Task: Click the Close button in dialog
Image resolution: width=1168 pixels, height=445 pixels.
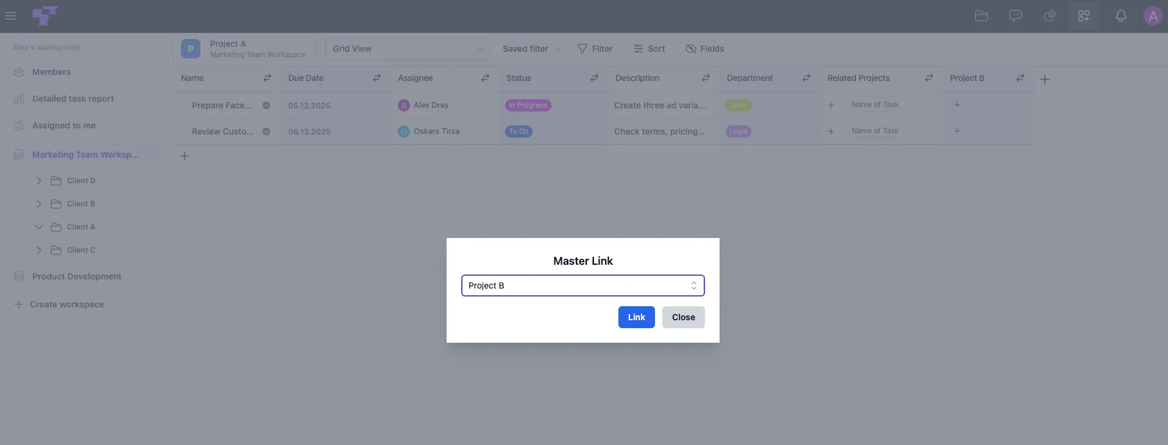Action: tap(684, 317)
